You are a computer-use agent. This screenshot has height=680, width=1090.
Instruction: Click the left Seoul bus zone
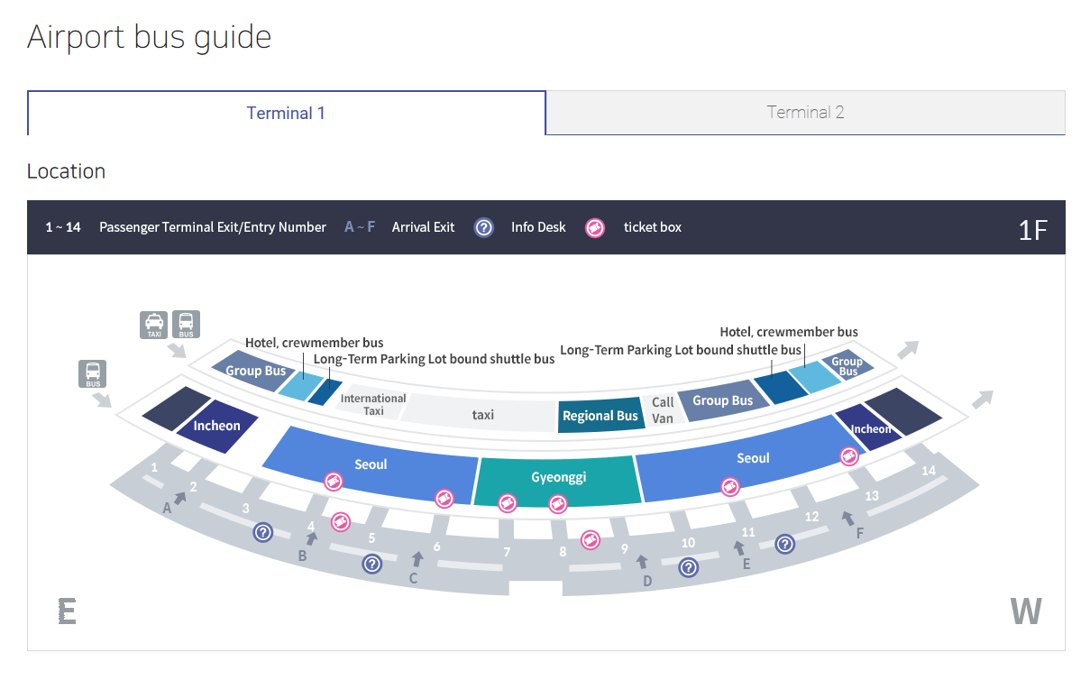tap(370, 464)
